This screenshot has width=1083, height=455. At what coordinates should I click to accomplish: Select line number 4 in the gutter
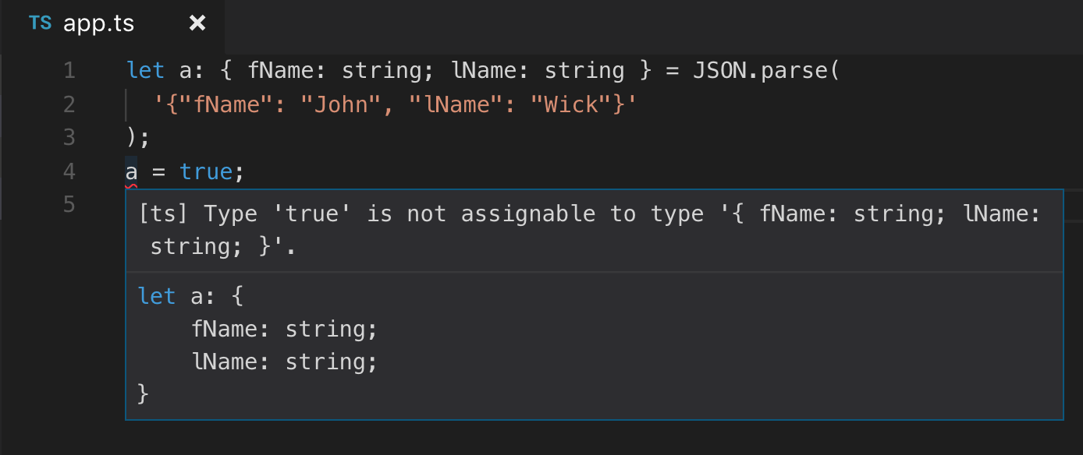[69, 171]
